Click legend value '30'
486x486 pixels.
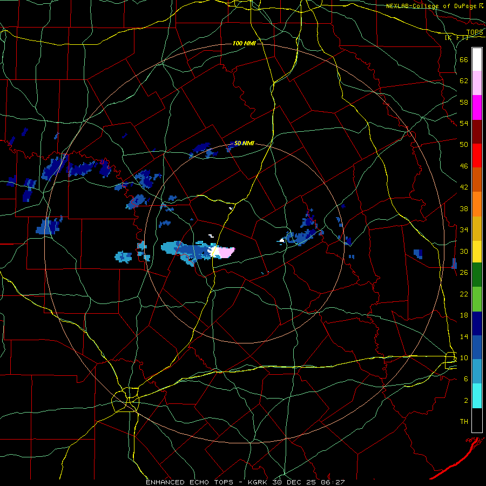tap(464, 251)
